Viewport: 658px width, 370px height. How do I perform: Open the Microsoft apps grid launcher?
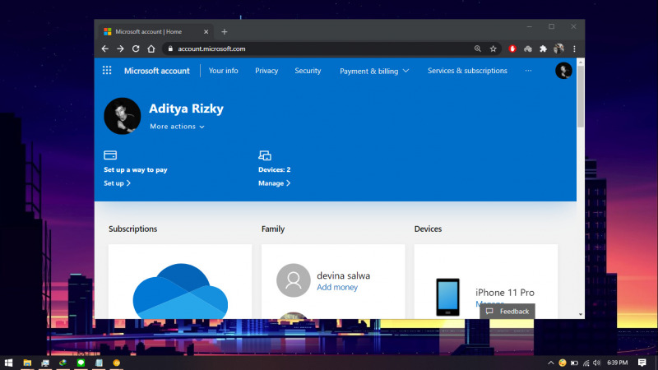[107, 71]
